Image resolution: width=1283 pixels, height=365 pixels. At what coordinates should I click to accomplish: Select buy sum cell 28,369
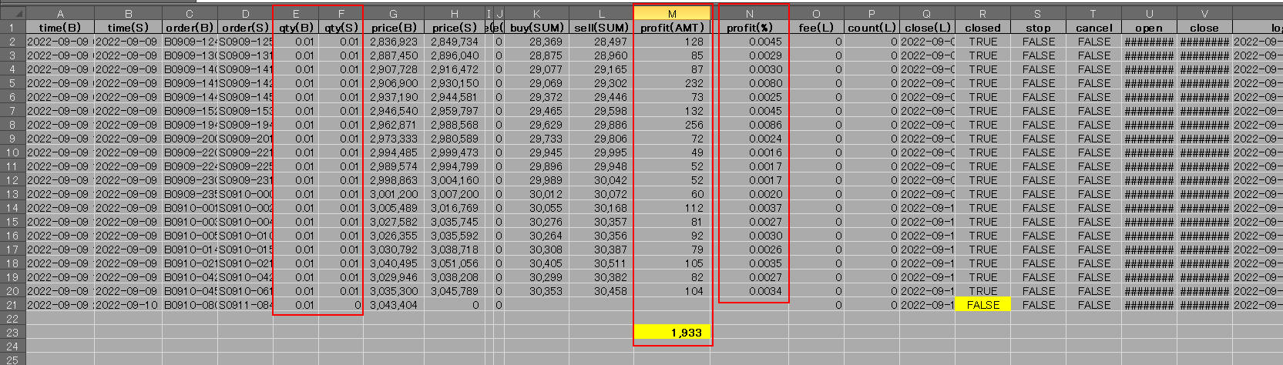click(x=536, y=42)
